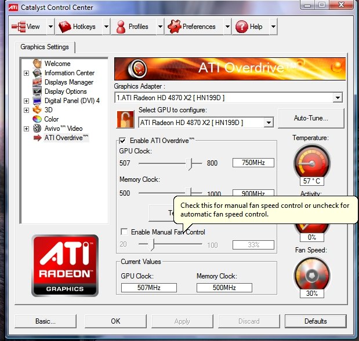Click the ATI Overdrive banner gauge icon
This screenshot has width=359, height=341.
[x=137, y=68]
